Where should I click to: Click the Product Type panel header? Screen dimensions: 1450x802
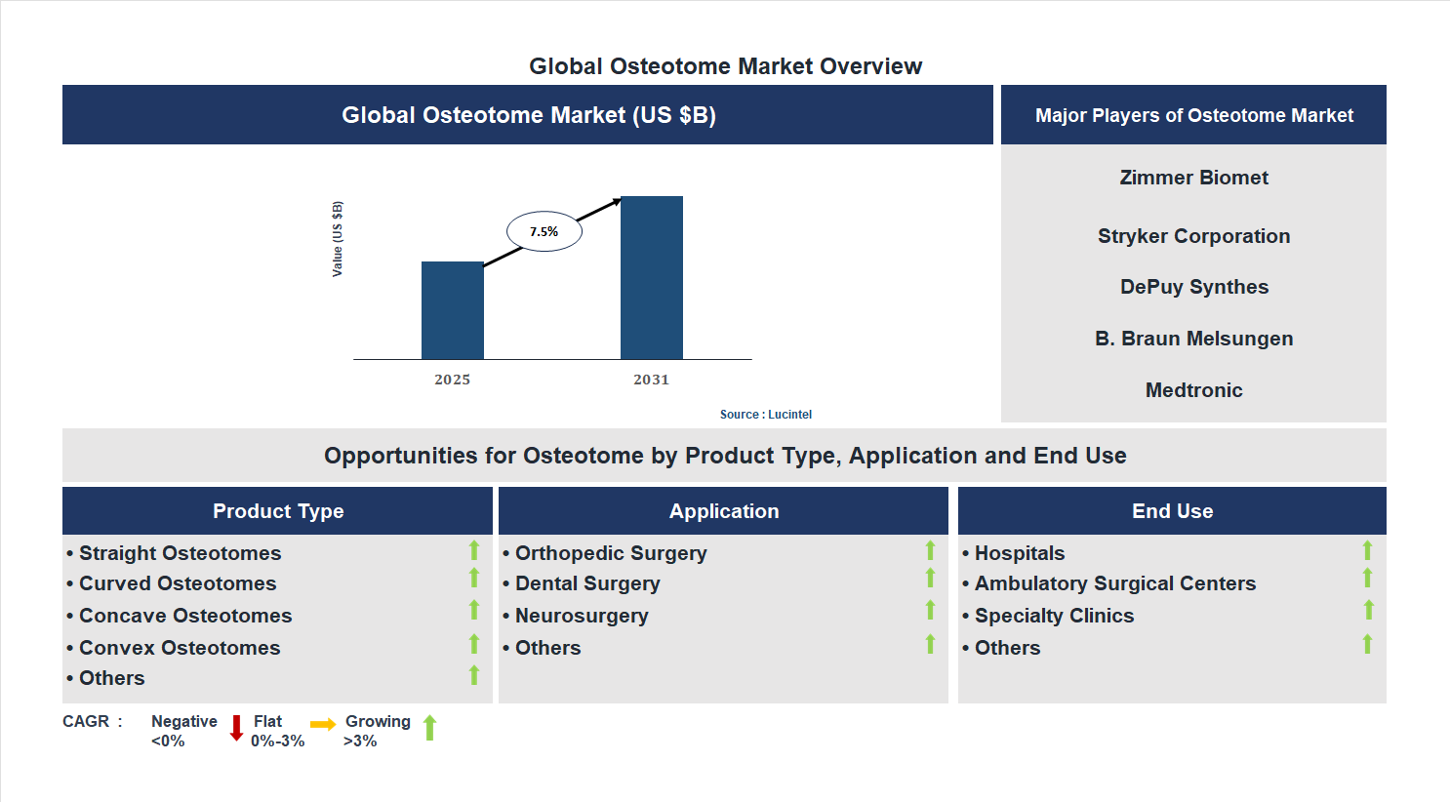point(277,510)
